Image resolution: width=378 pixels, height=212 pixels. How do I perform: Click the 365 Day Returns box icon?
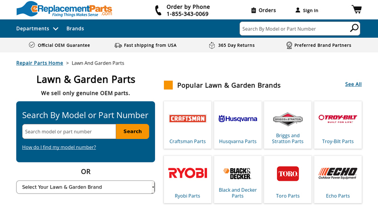[x=212, y=45]
